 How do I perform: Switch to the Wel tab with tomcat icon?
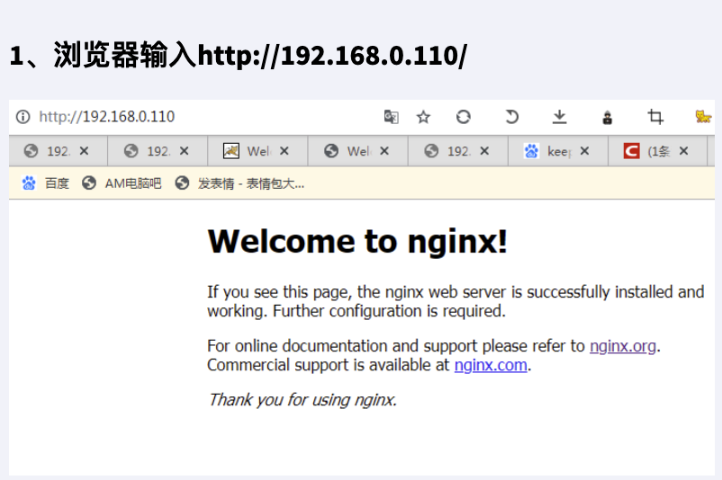(257, 151)
